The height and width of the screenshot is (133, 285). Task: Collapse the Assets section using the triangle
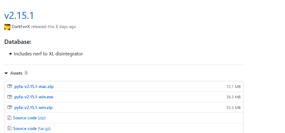pyautogui.click(x=6, y=73)
